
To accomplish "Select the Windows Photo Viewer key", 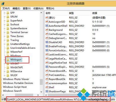I will pos(16,79).
